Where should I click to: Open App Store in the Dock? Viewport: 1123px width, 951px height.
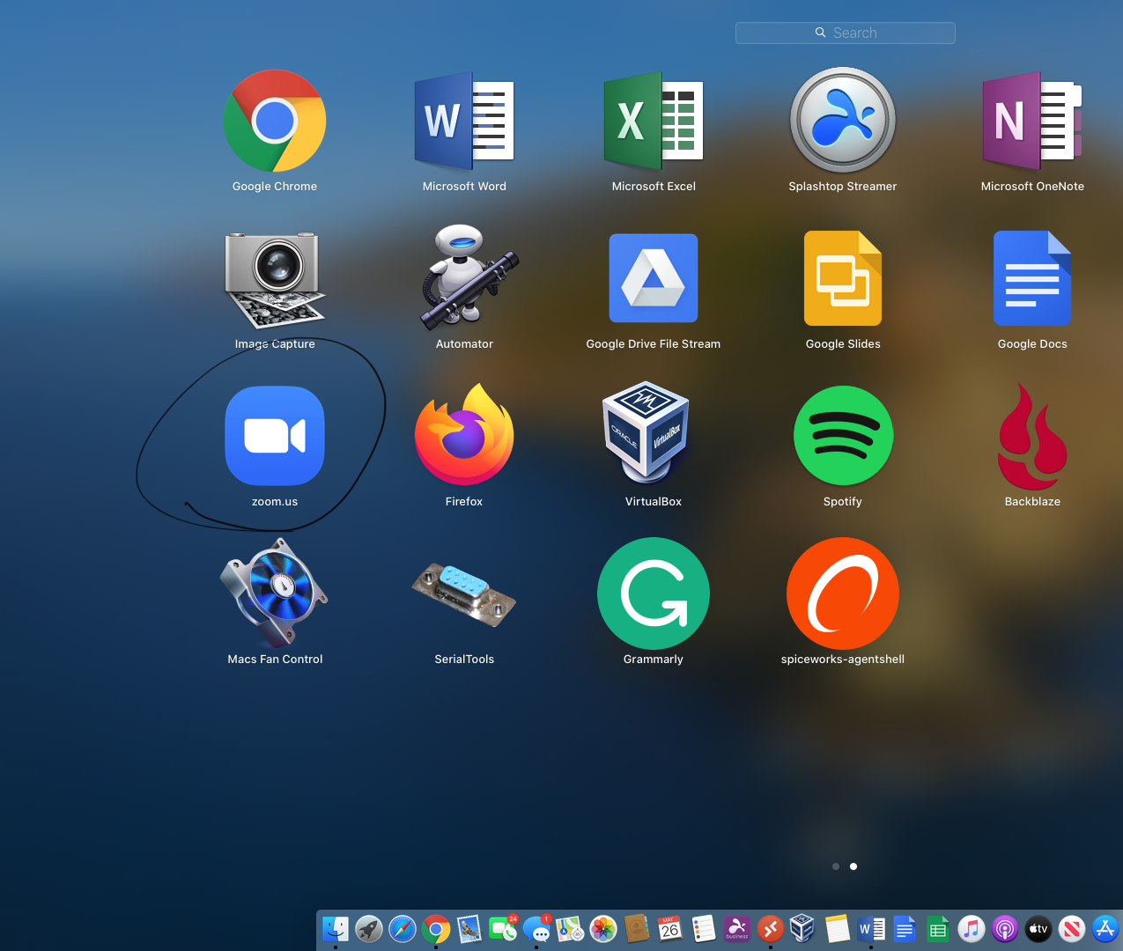[1105, 928]
